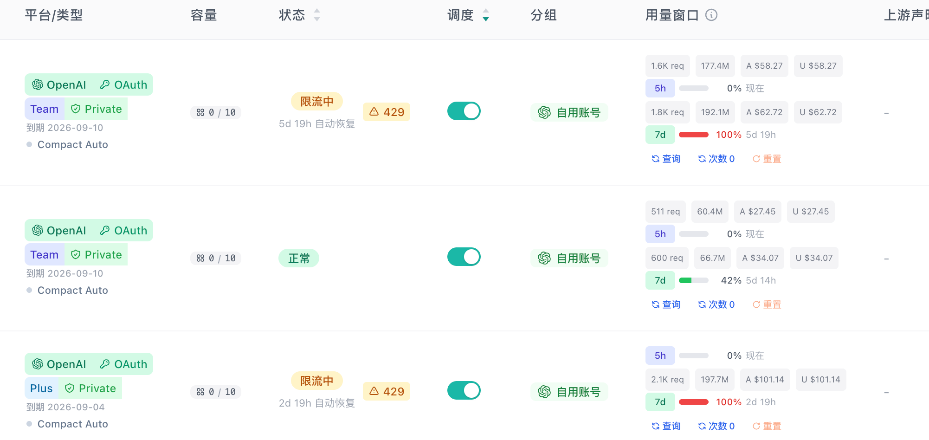This screenshot has height=440, width=929.
Task: Click 次数 0 refresh in second row
Action: tap(716, 304)
